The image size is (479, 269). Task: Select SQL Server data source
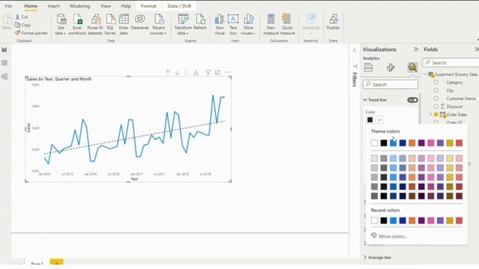110,25
